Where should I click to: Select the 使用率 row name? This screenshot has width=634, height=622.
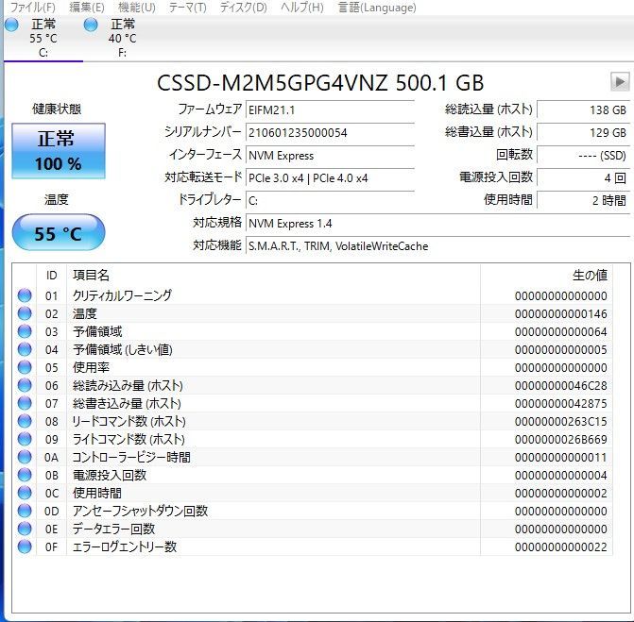(91, 367)
